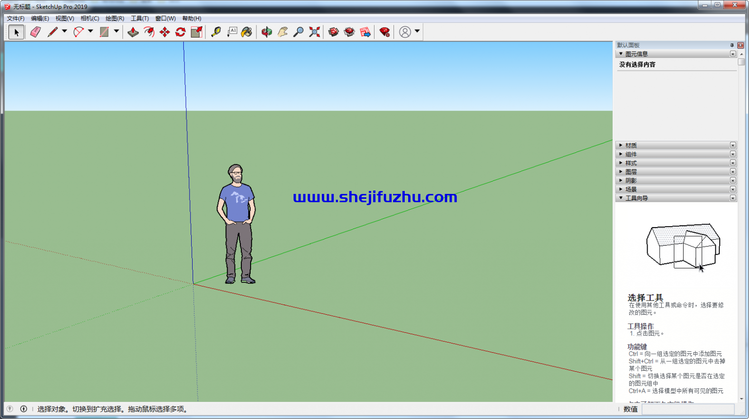Click the house illustration in 工具向导
The image size is (749, 419).
coord(683,247)
